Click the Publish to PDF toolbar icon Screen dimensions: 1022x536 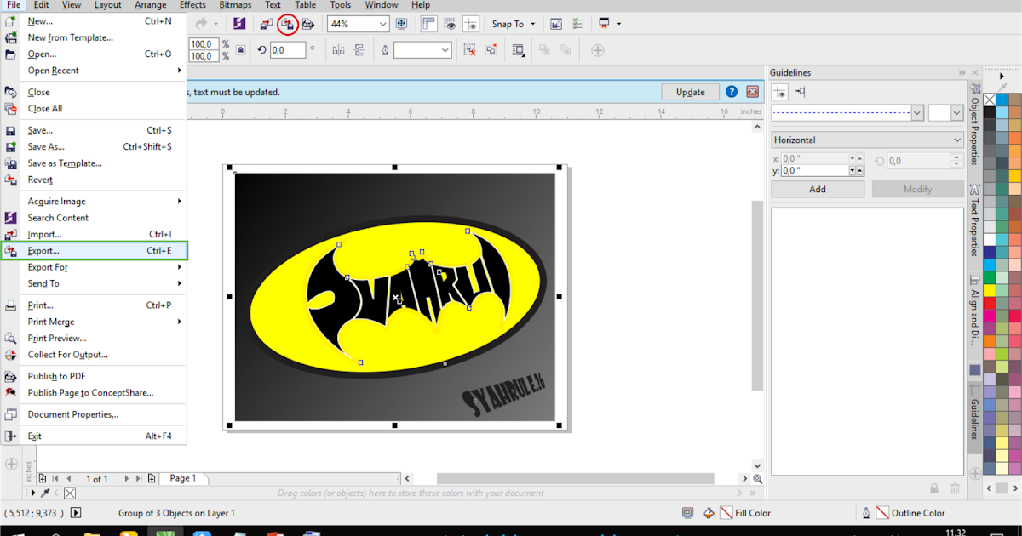pyautogui.click(x=308, y=24)
